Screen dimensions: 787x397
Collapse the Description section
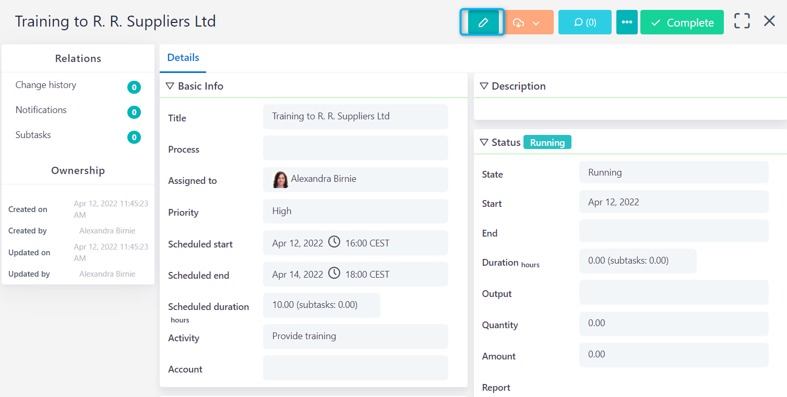click(x=484, y=86)
